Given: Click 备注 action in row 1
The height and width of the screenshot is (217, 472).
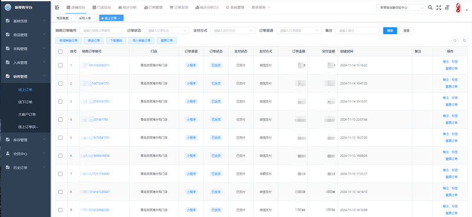Looking at the screenshot, I should click(x=445, y=62).
